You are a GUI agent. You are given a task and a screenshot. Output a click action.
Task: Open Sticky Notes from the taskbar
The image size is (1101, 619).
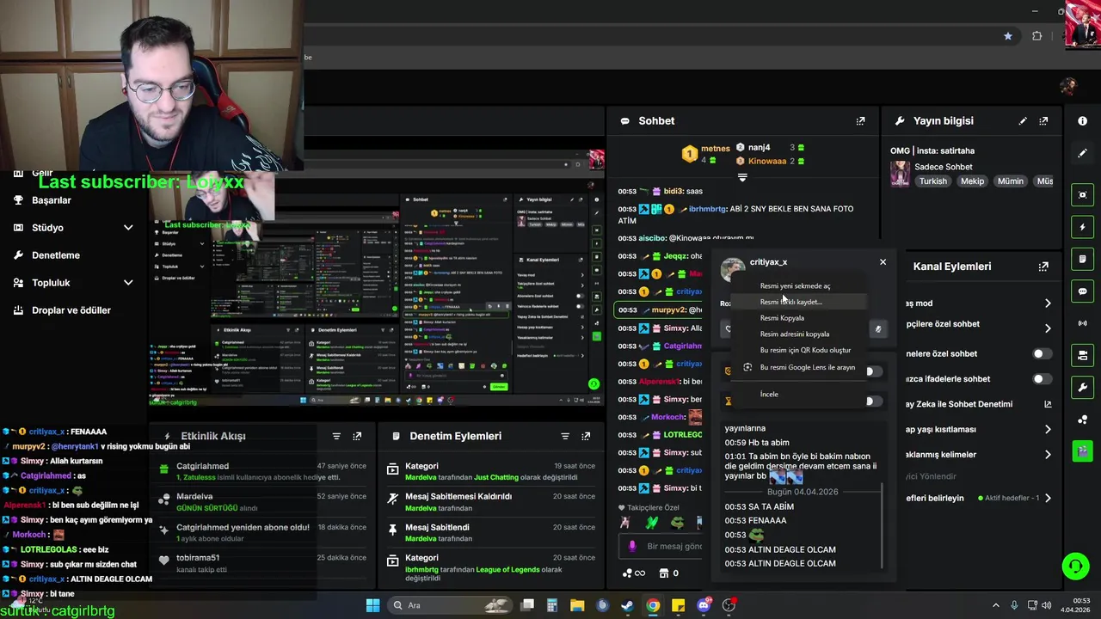678,605
